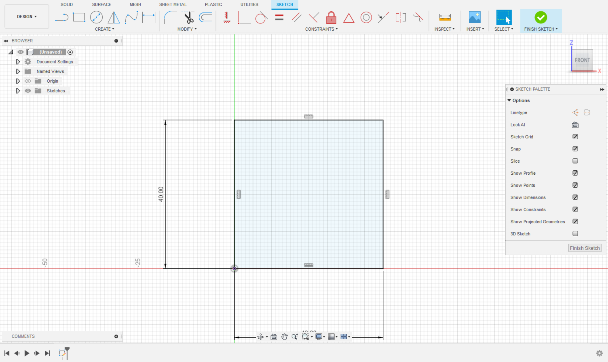Toggle the 3D Sketch checkbox

[575, 234]
